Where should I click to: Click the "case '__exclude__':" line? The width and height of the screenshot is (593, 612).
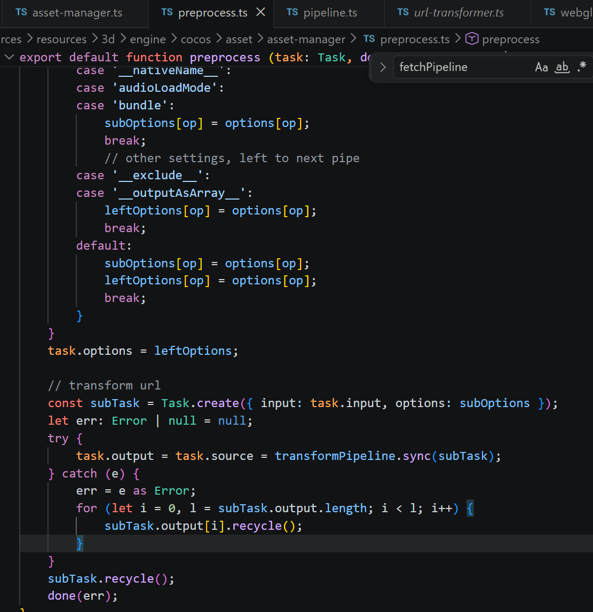[143, 176]
